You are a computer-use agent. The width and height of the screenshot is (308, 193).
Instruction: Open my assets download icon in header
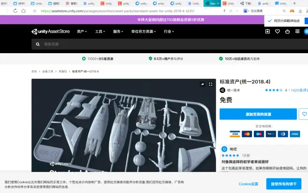(267, 31)
